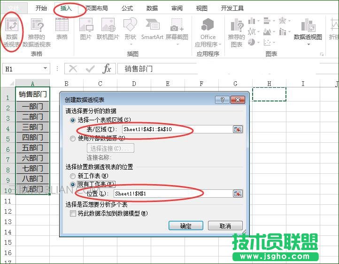Screen dimensions: 339x264
Task: Click the select-all corner triangle
Action: point(11,83)
